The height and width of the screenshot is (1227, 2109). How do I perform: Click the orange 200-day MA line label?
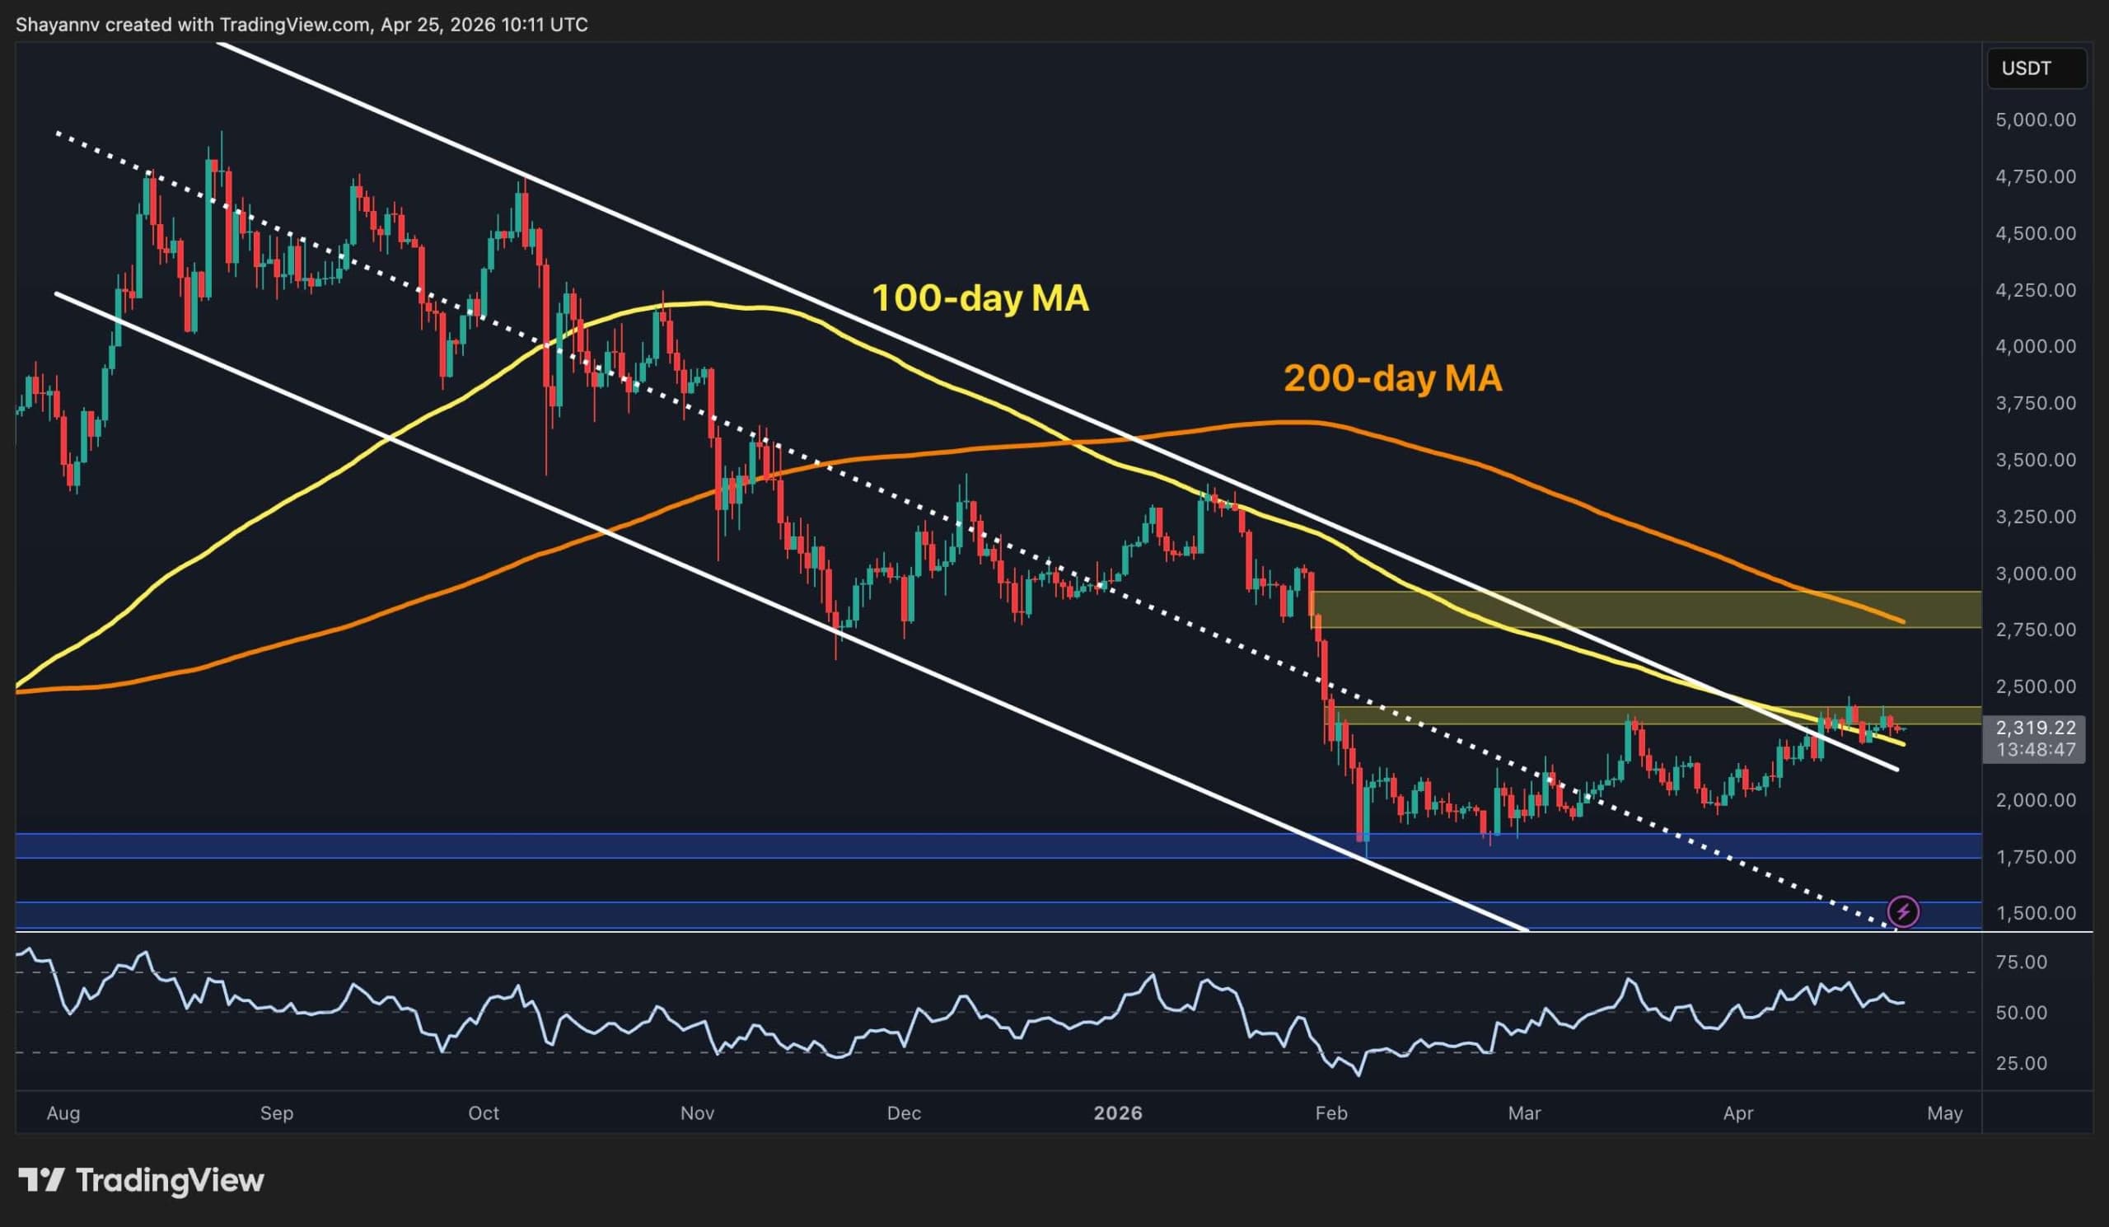point(1393,378)
